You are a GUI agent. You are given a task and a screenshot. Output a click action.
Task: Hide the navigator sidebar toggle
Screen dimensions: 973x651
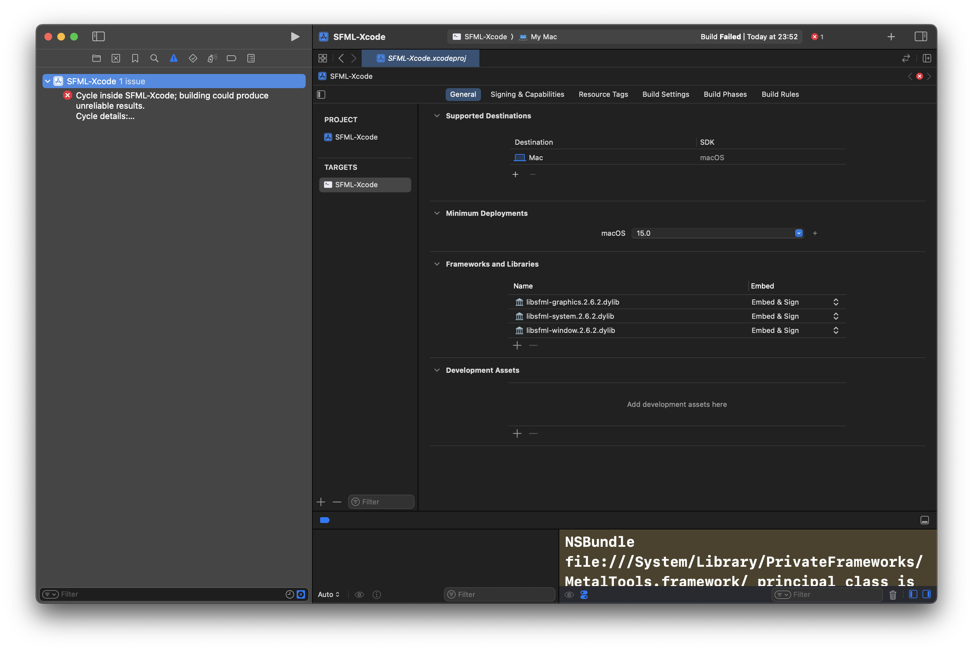coord(98,37)
